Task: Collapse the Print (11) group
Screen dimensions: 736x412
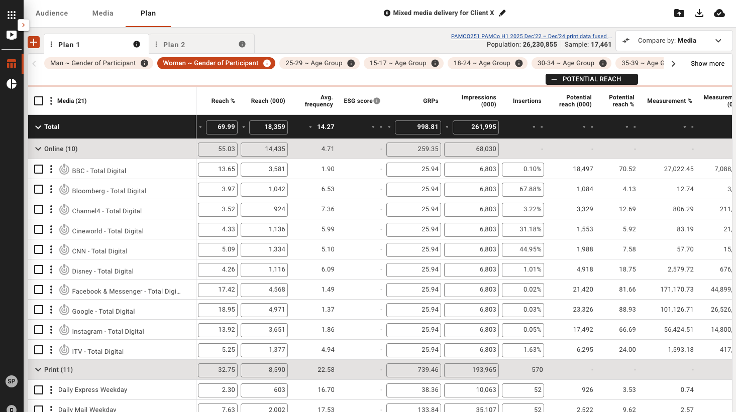Action: 38,370
